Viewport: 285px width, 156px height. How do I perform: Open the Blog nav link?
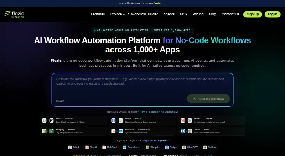(212, 14)
